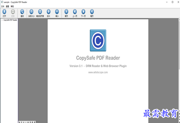The height and width of the screenshot is (123, 180).
Task: Close the CopySafe PDF Reader window
Action: point(178,2)
